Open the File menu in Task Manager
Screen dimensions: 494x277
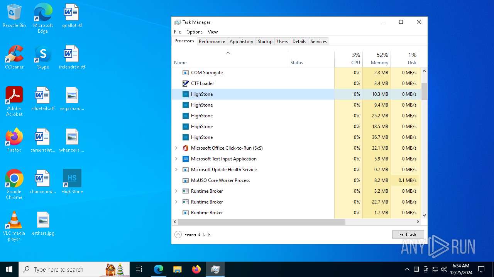(x=178, y=32)
